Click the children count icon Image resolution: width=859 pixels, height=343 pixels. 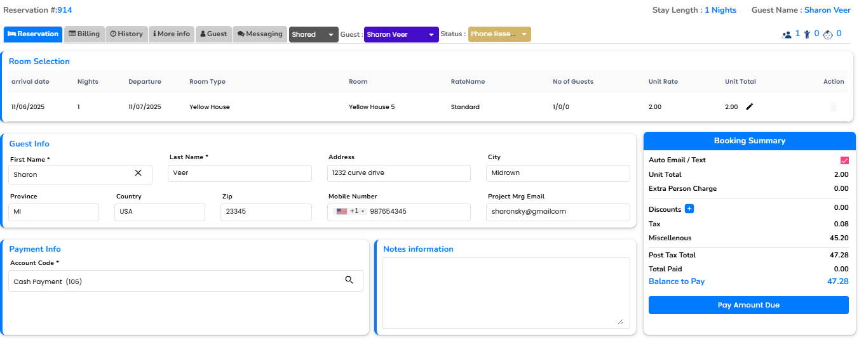[808, 35]
